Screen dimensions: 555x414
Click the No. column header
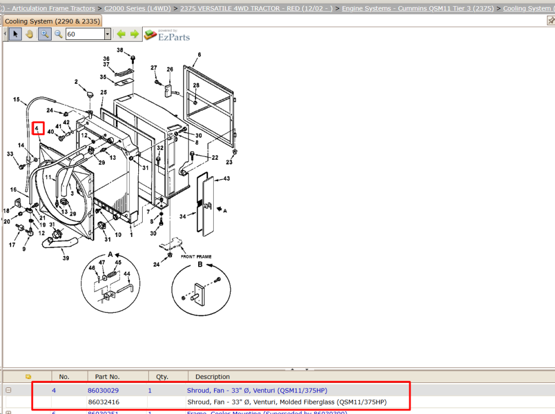tap(64, 377)
